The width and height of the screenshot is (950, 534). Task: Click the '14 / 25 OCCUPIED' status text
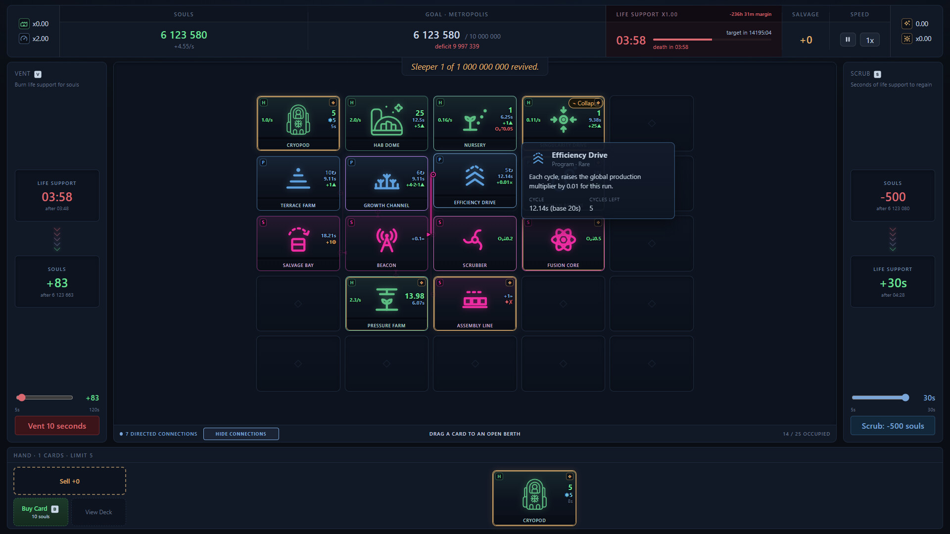[x=807, y=434]
